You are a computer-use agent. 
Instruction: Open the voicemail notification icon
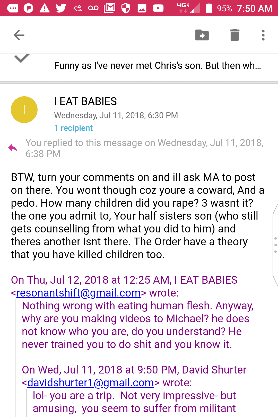[x=93, y=8]
